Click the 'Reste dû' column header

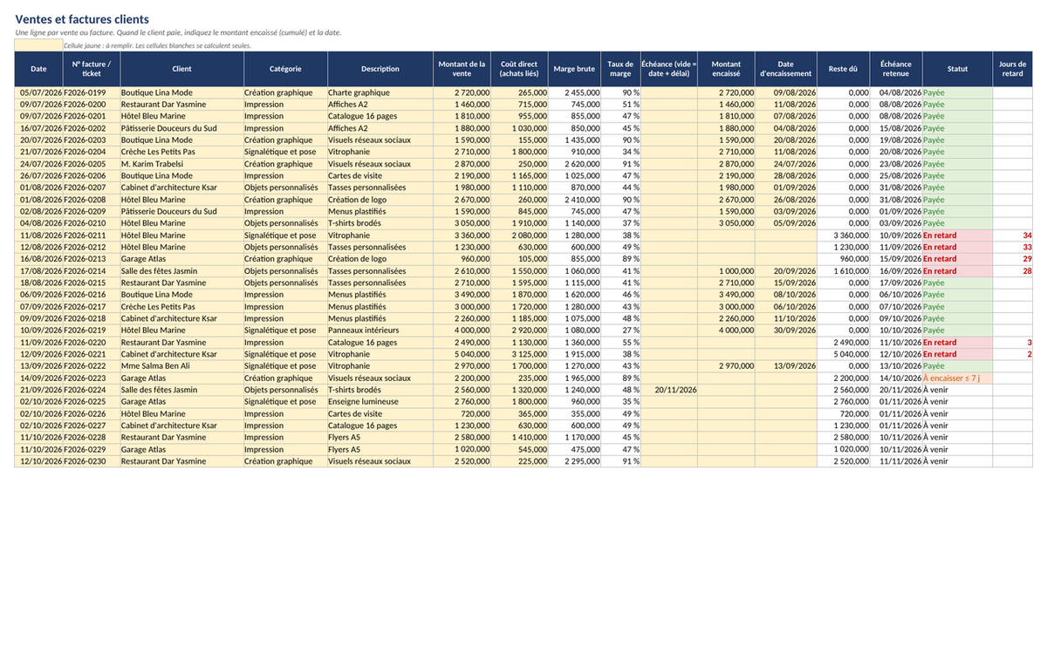pos(843,69)
